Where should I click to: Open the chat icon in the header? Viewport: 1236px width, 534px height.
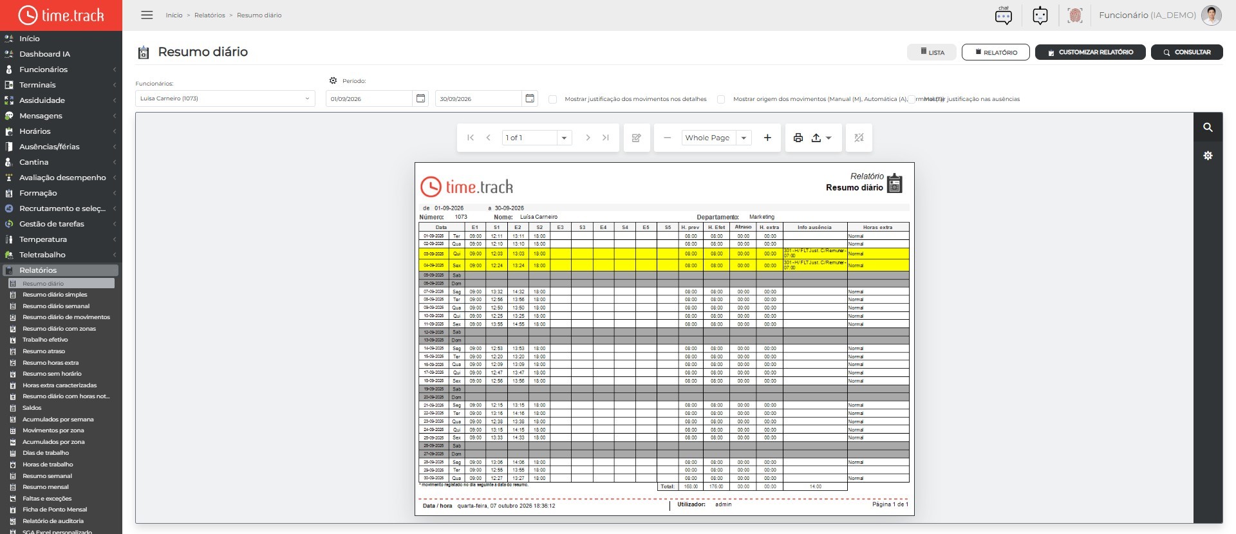click(1004, 15)
